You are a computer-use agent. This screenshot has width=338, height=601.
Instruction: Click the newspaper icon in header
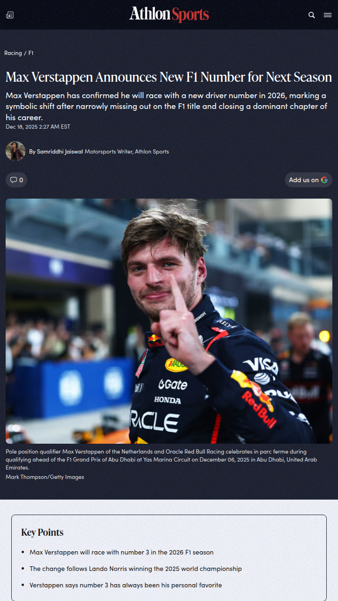[x=10, y=15]
